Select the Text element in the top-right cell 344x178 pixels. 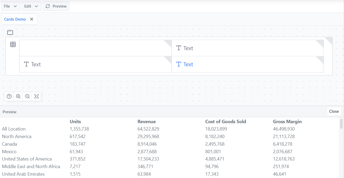[x=185, y=48]
